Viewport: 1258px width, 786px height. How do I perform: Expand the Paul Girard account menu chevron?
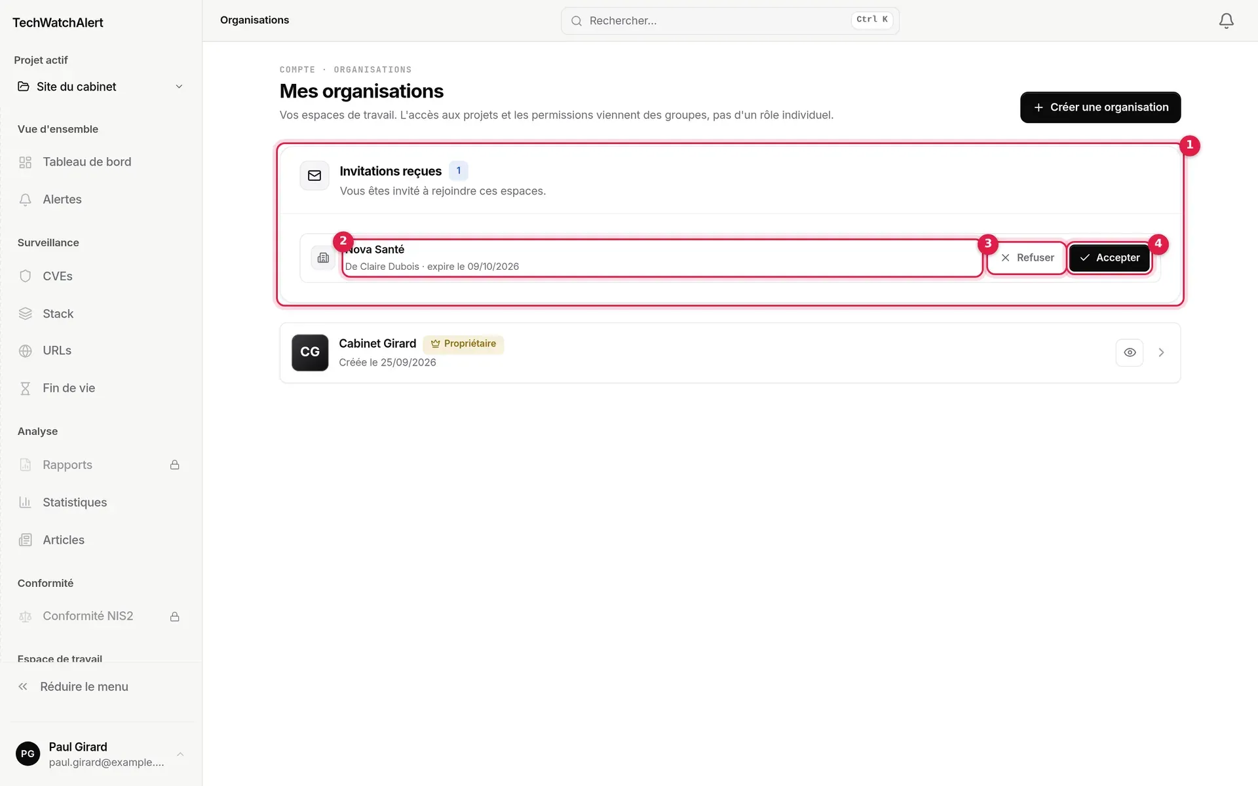[x=180, y=755]
